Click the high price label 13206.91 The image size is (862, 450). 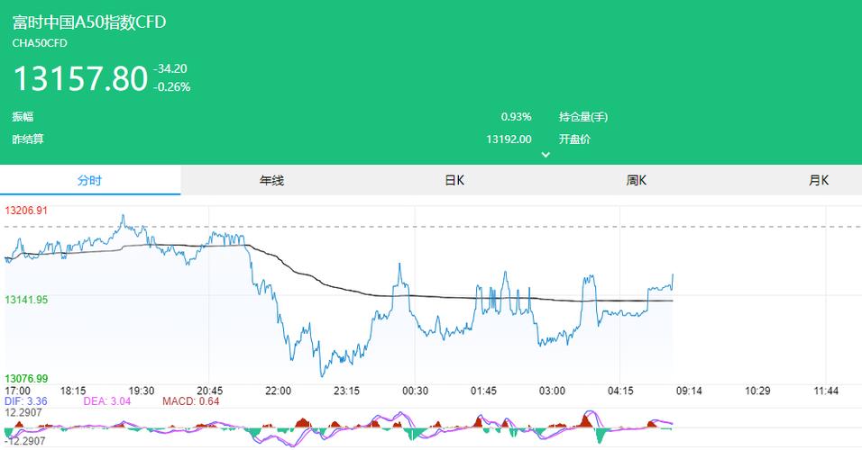[x=26, y=211]
